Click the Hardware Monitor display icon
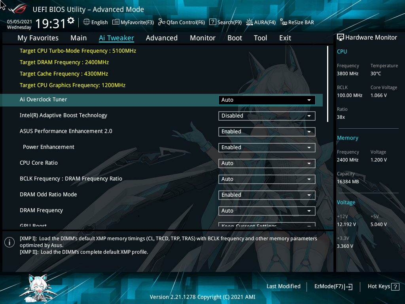 coord(341,38)
